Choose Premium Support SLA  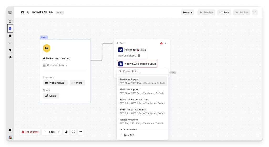click(142, 81)
